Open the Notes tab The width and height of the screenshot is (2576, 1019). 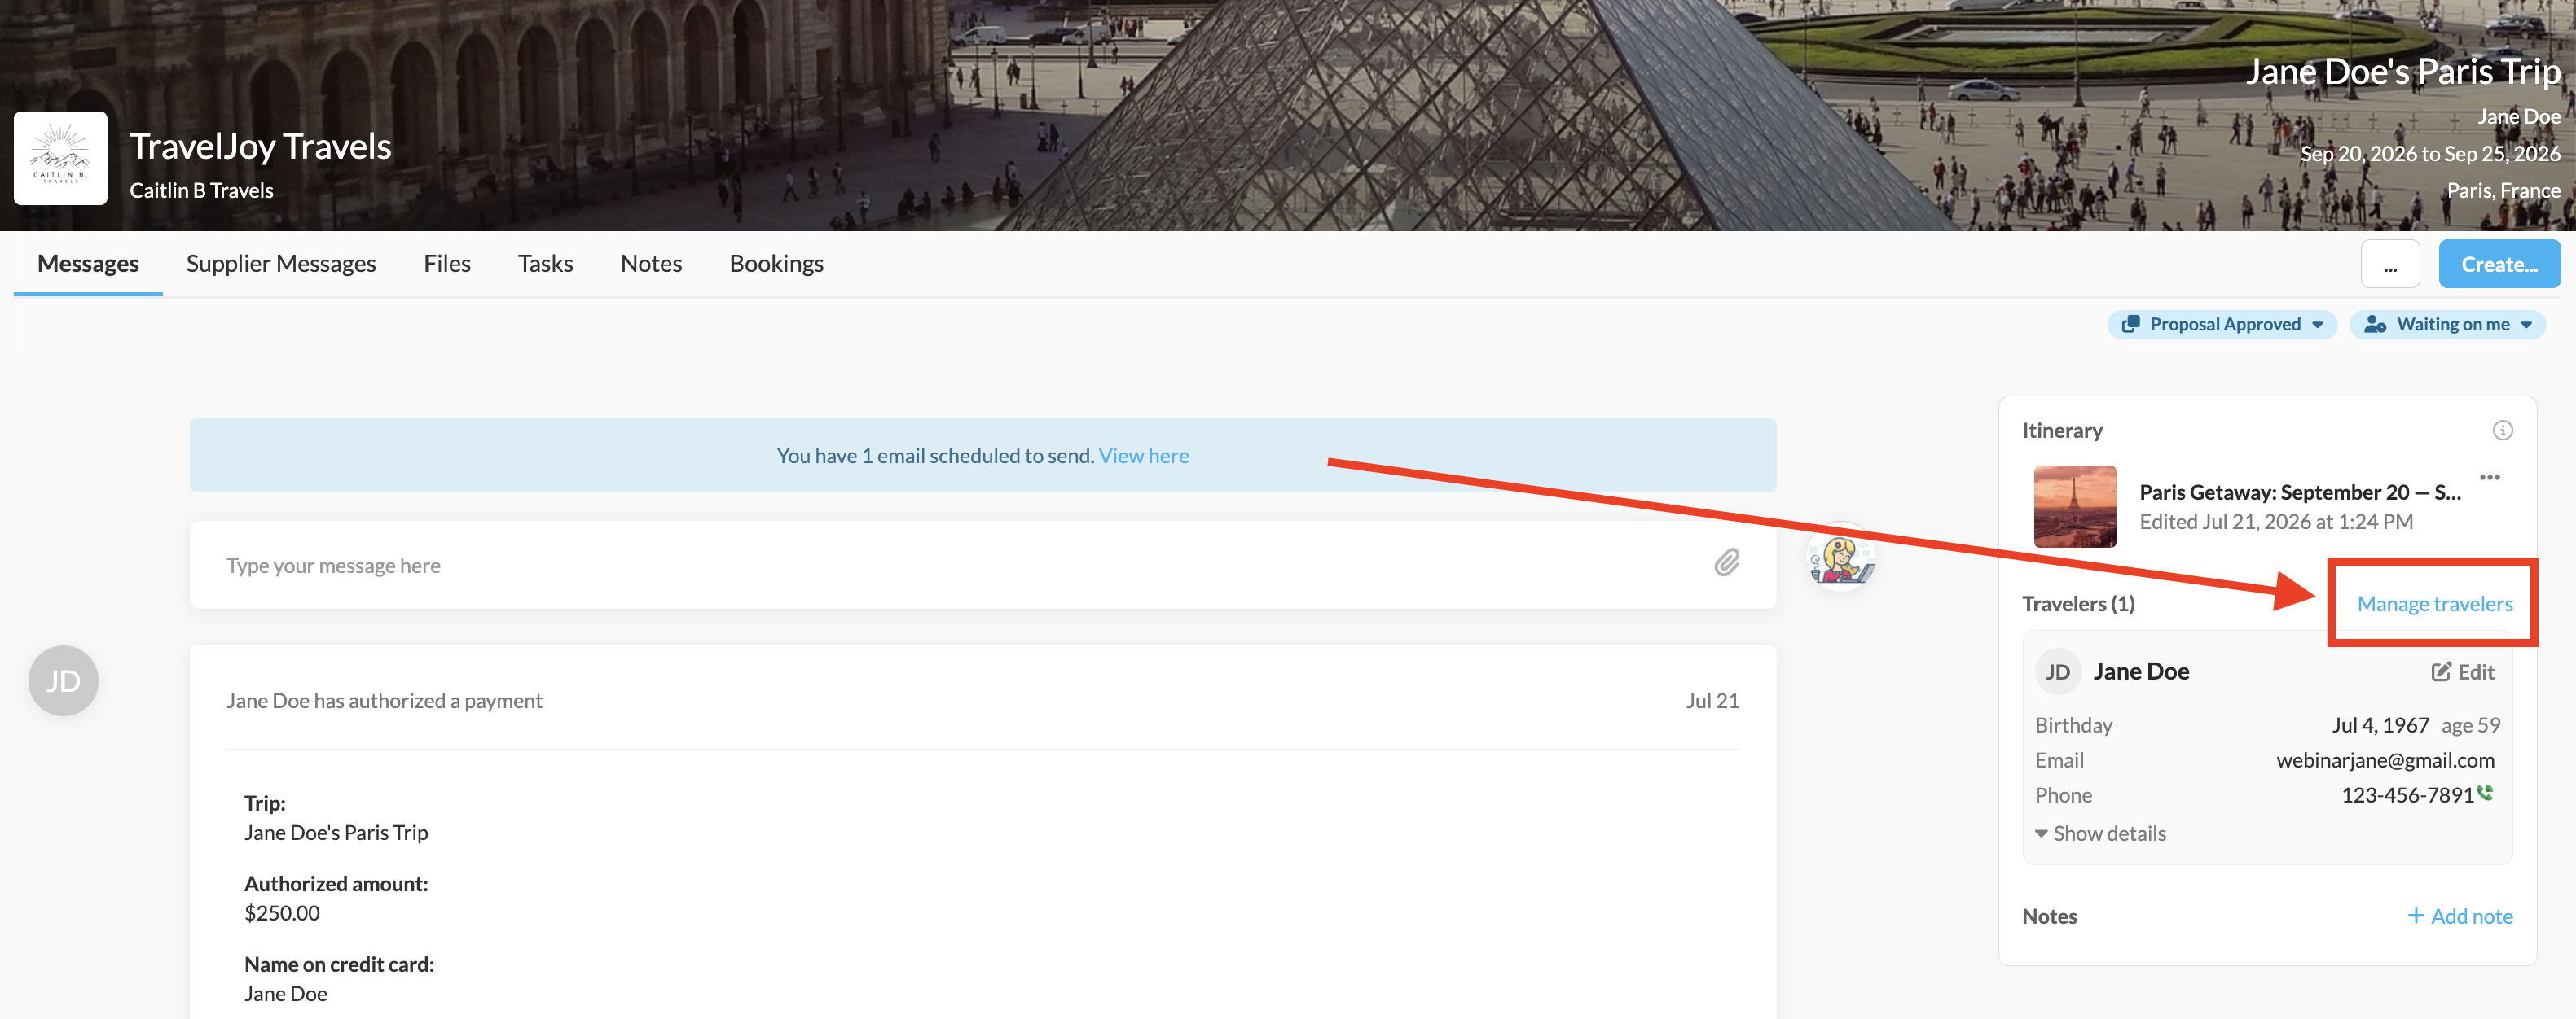point(651,264)
